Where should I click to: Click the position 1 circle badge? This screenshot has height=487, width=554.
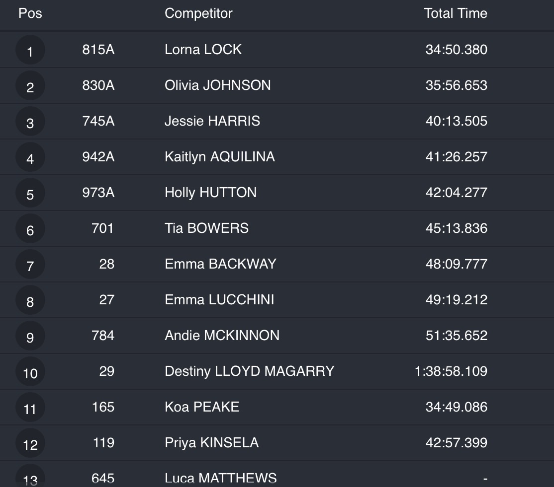click(x=30, y=50)
